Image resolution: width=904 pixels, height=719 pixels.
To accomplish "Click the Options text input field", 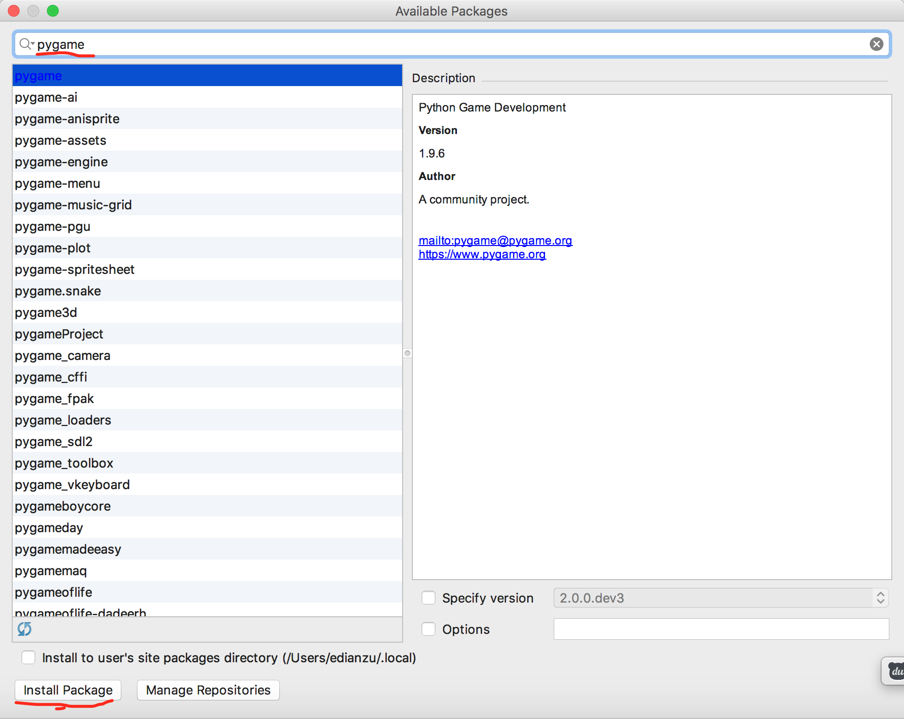I will [x=721, y=629].
